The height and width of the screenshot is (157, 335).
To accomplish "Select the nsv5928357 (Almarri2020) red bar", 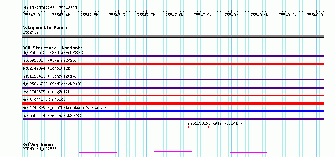I will (x=173, y=64).
